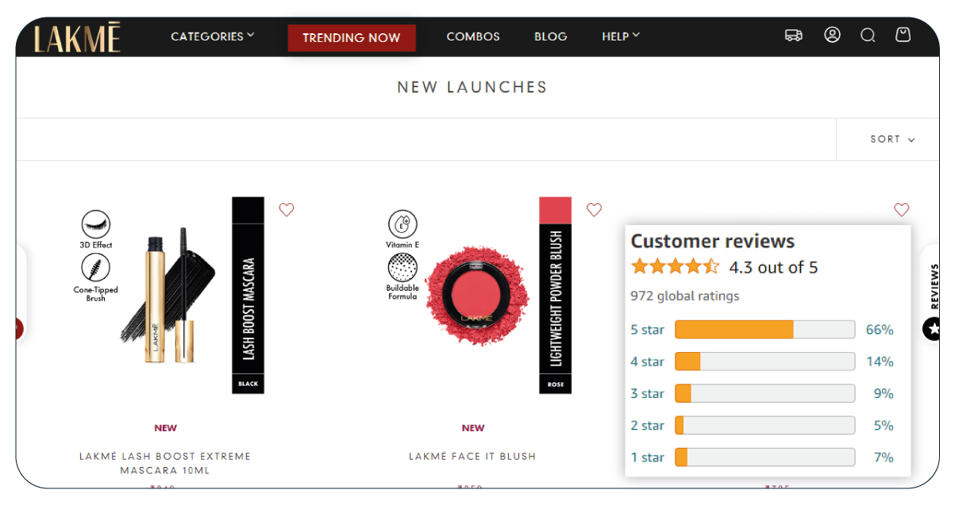Click the 3D Effect eyelash icon
The image size is (955, 505).
[x=96, y=225]
